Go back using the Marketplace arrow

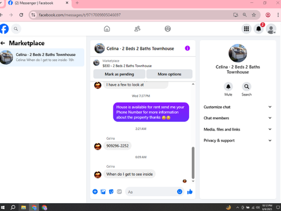click(3, 43)
